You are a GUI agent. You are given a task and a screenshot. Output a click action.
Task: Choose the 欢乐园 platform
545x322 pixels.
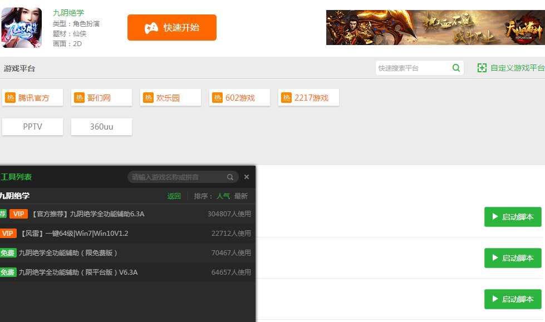tap(170, 98)
